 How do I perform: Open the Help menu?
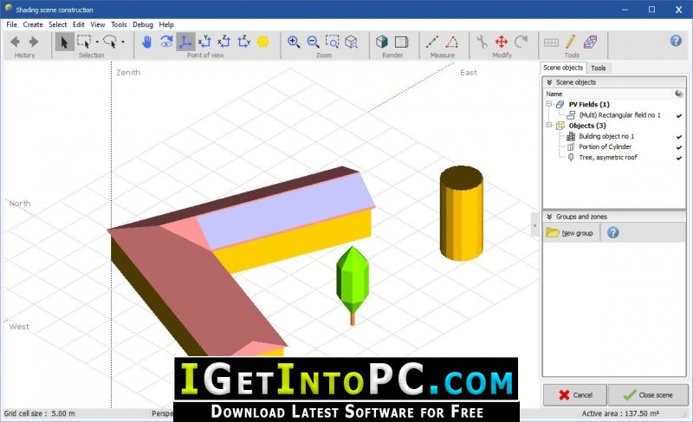(x=166, y=25)
